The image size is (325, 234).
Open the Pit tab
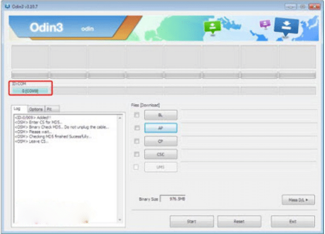pos(52,109)
